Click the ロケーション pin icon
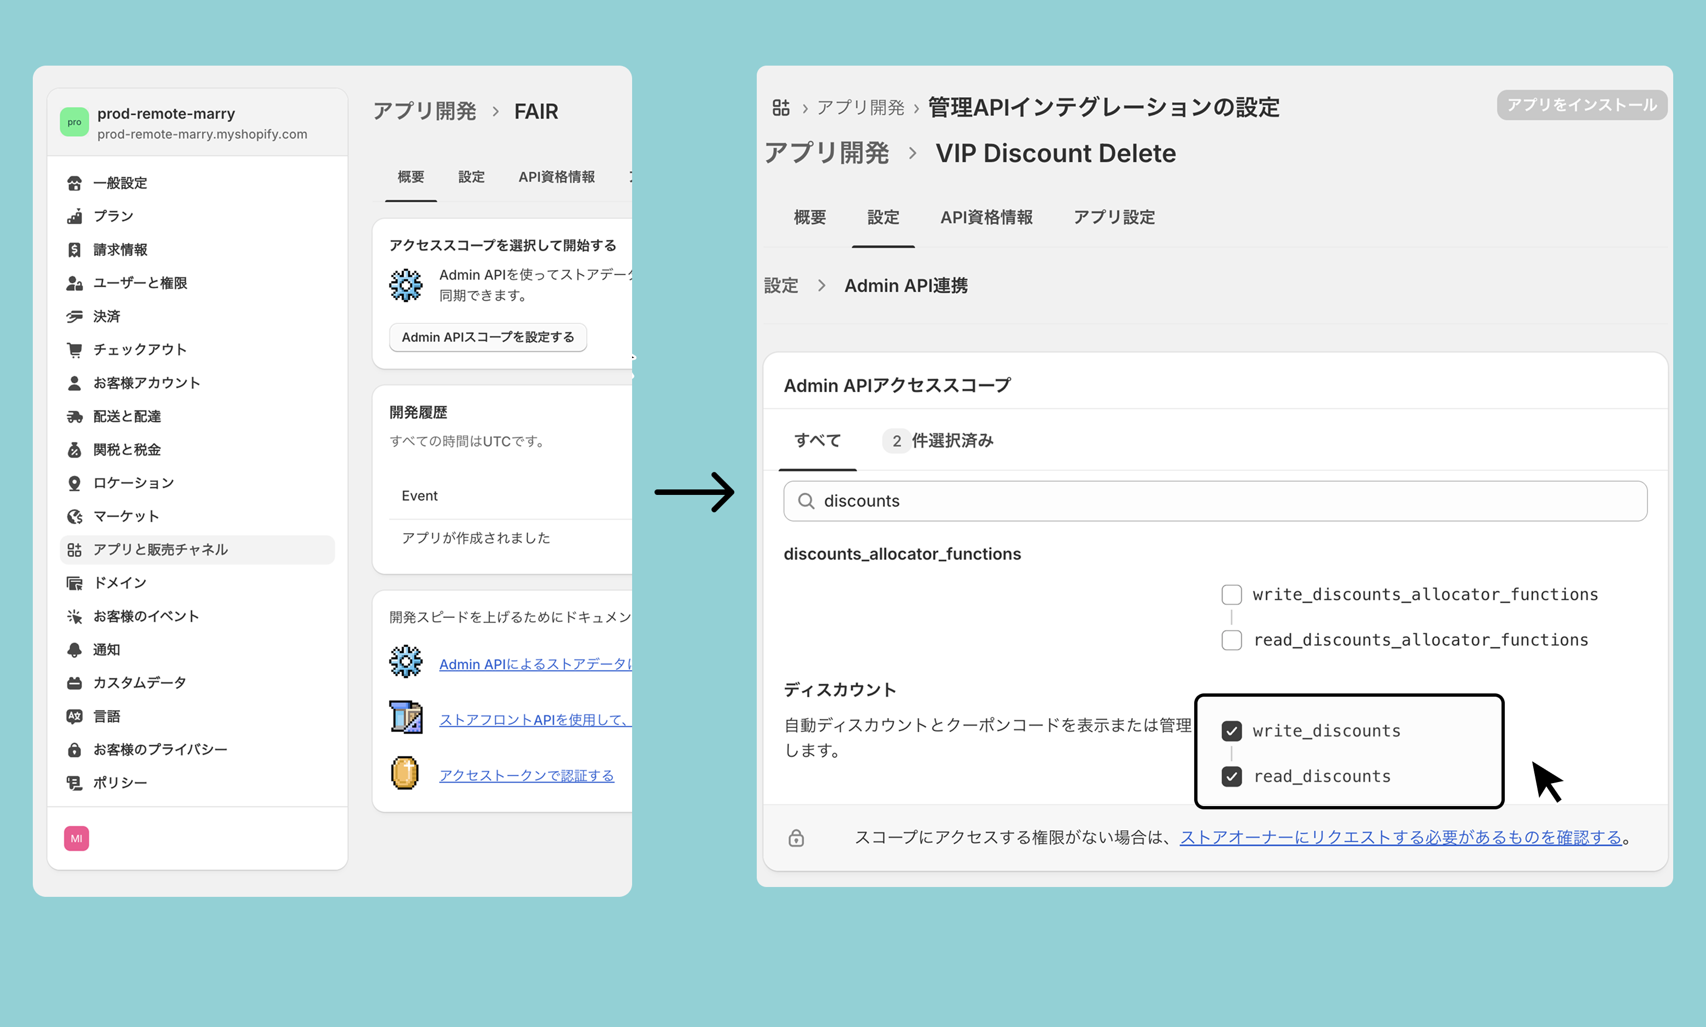This screenshot has width=1706, height=1027. click(x=74, y=483)
